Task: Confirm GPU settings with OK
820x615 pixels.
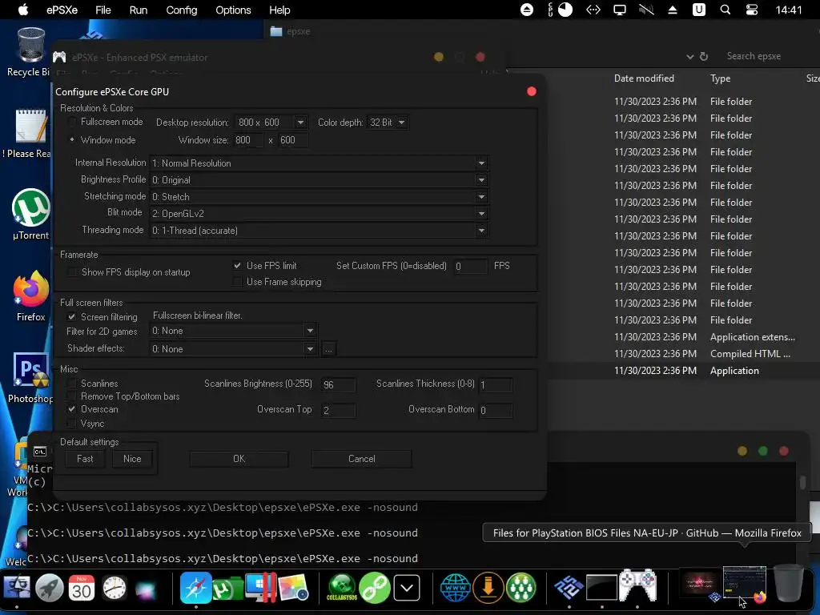Action: pos(239,459)
